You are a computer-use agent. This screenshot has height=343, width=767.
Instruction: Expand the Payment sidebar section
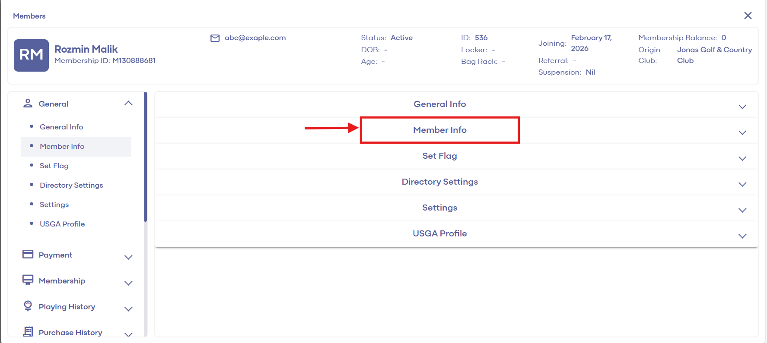pyautogui.click(x=128, y=257)
